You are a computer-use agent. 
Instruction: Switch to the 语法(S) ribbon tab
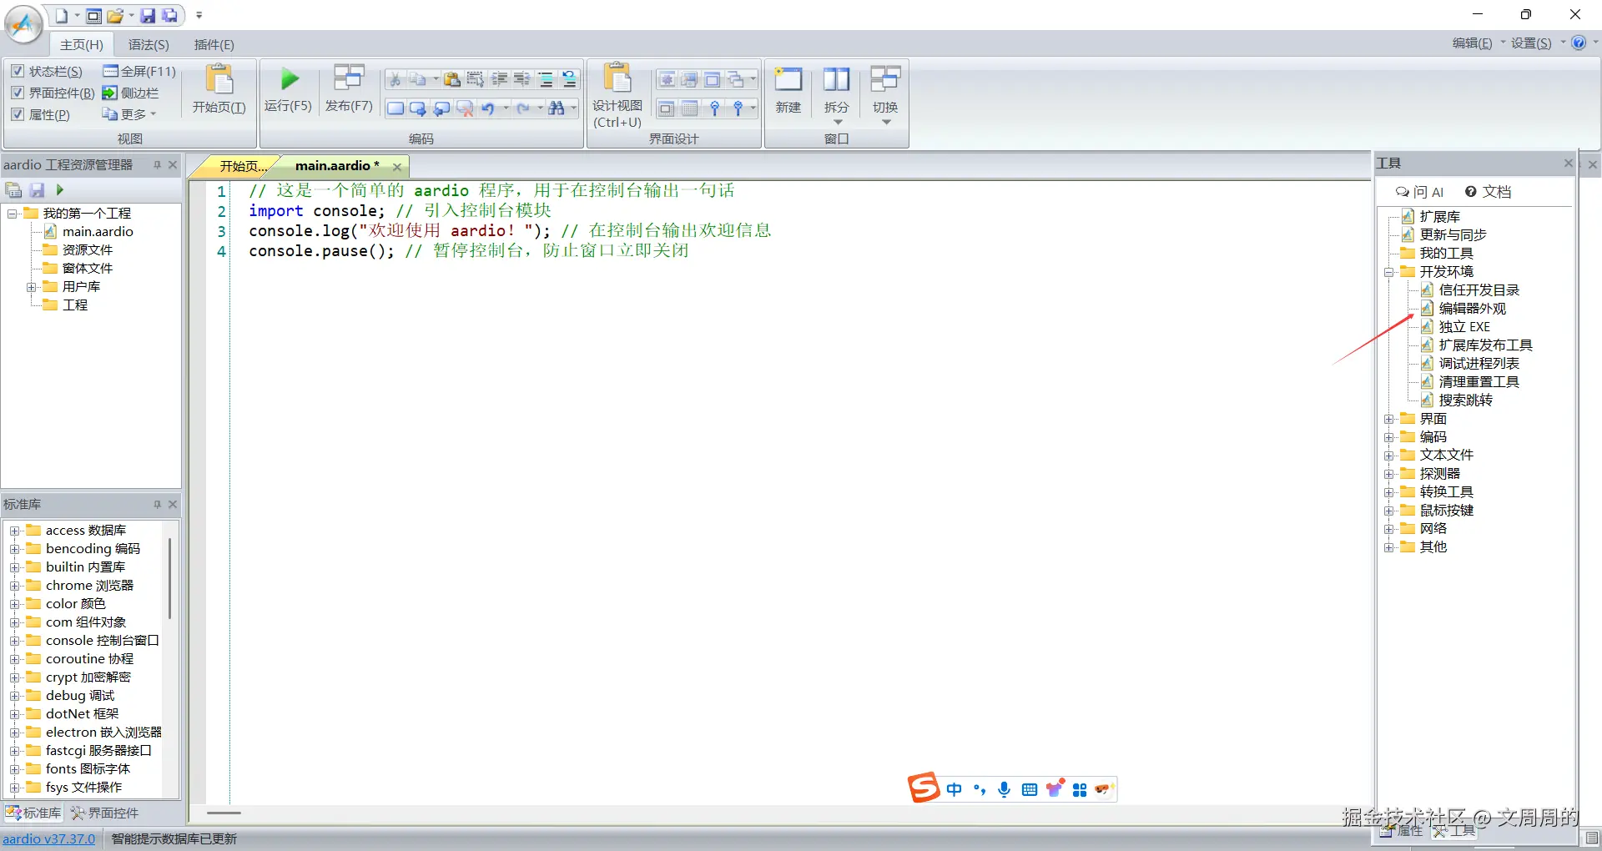(x=149, y=44)
